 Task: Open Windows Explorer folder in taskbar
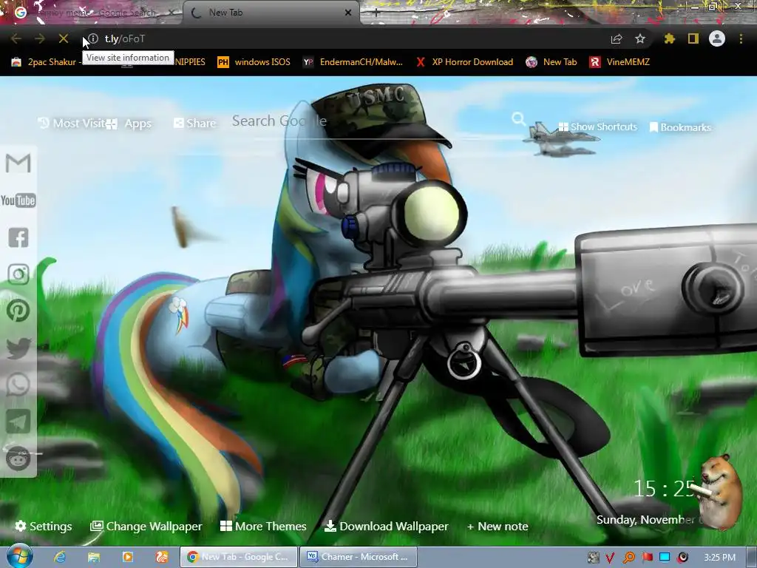94,557
